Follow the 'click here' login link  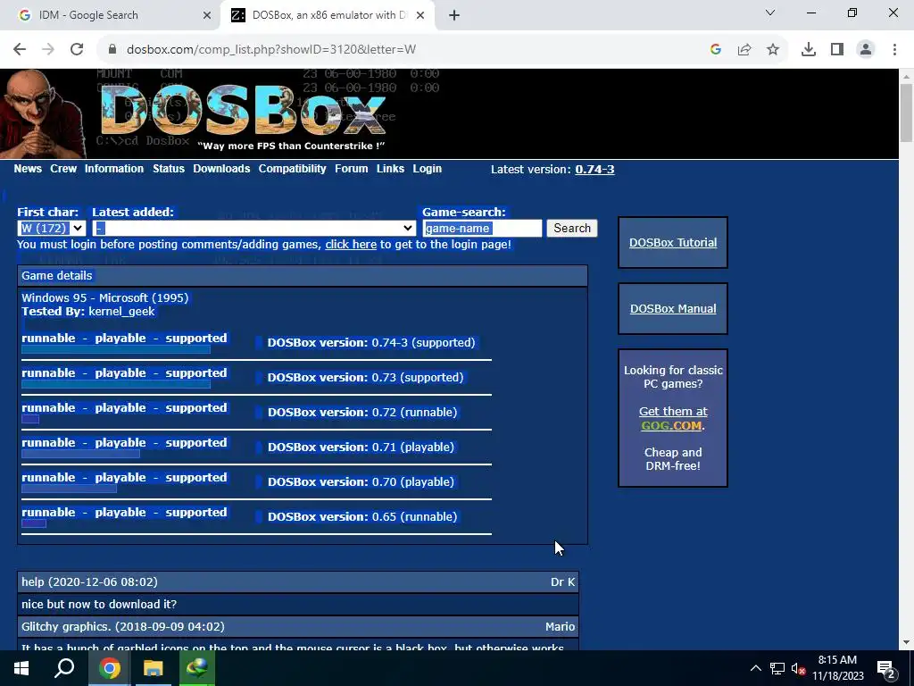tap(351, 245)
